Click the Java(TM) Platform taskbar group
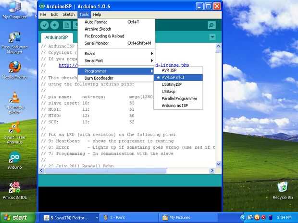The width and height of the screenshot is (298, 223). [x=68, y=218]
